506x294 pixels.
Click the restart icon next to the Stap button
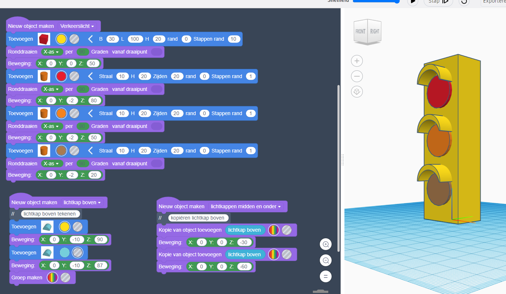point(464,2)
